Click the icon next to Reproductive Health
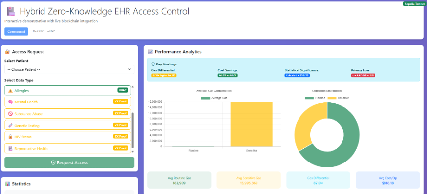The height and width of the screenshot is (194, 427). [x=10, y=148]
